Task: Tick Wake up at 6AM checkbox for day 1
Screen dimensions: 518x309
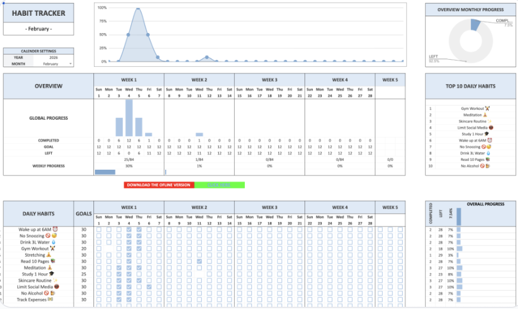Action: (x=99, y=229)
